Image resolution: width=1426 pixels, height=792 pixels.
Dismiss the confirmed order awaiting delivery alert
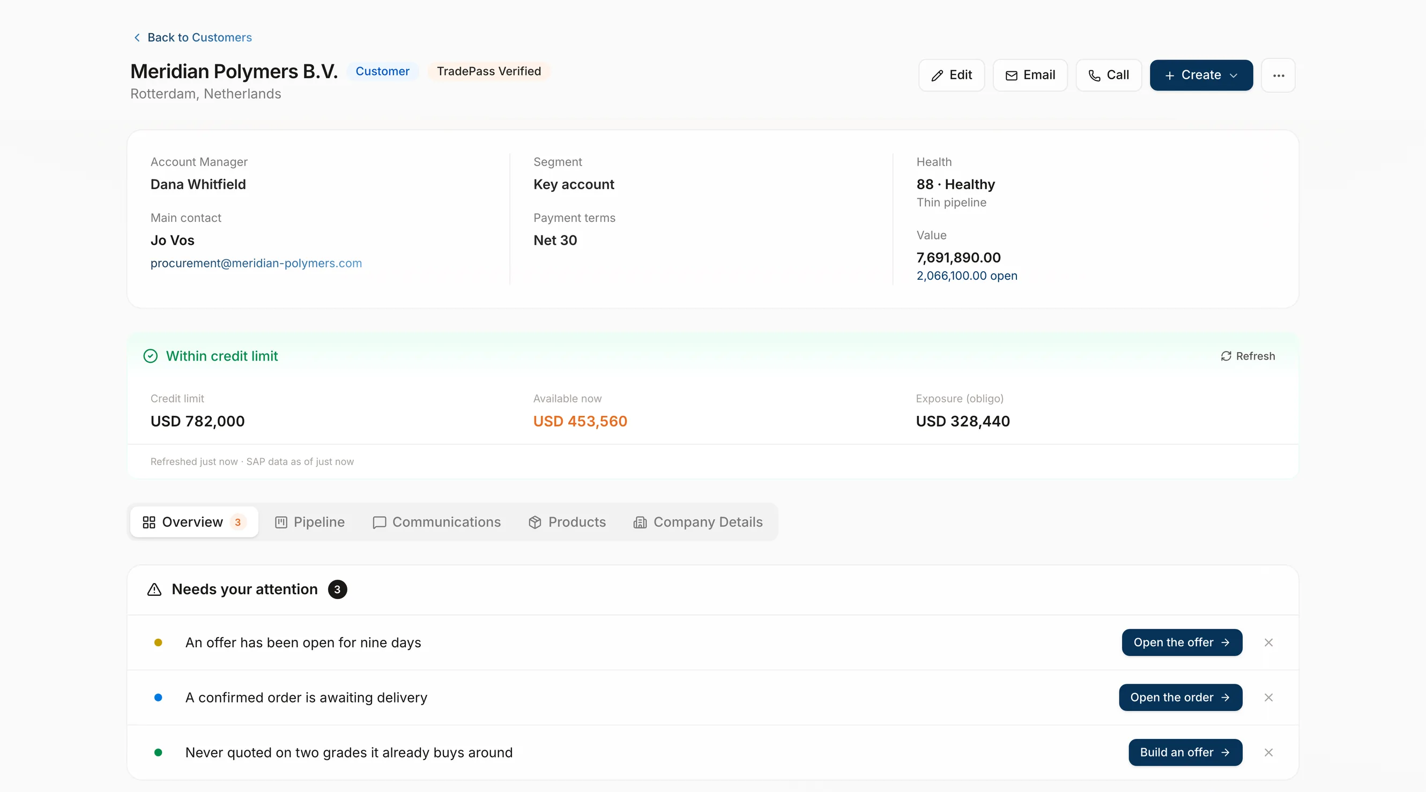point(1268,697)
